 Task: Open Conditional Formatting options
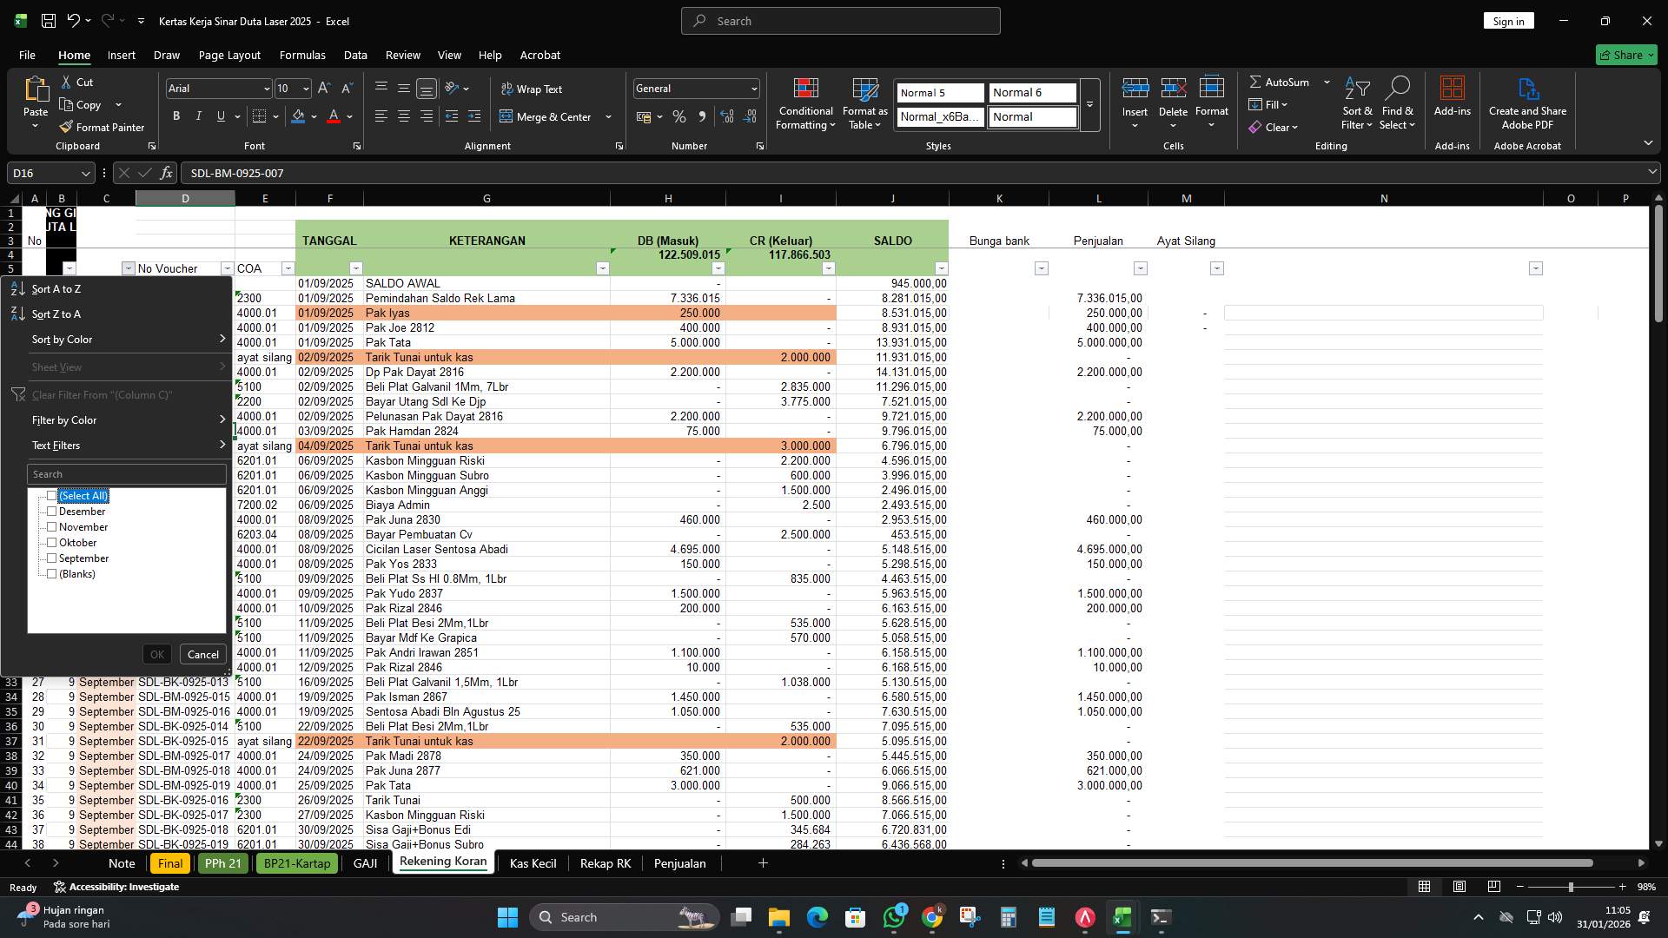coord(805,103)
